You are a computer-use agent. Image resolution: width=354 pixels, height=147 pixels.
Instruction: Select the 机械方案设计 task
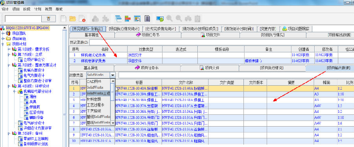click(x=34, y=70)
